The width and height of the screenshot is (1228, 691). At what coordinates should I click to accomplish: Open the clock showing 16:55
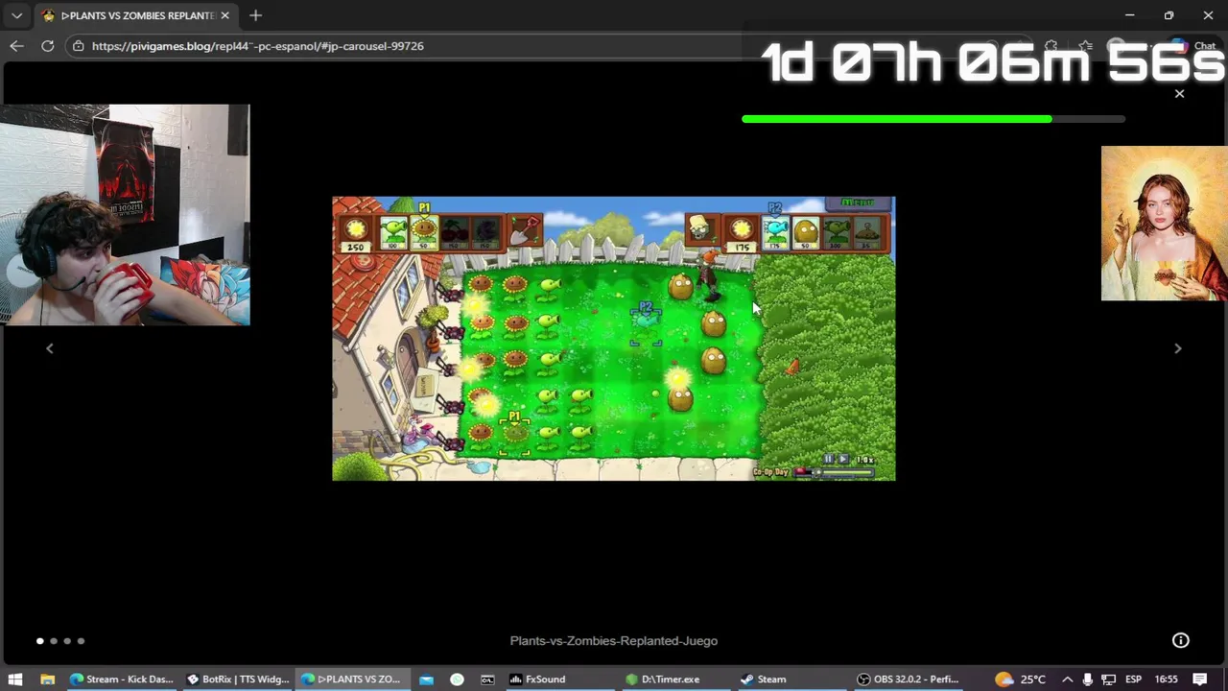[x=1166, y=679]
